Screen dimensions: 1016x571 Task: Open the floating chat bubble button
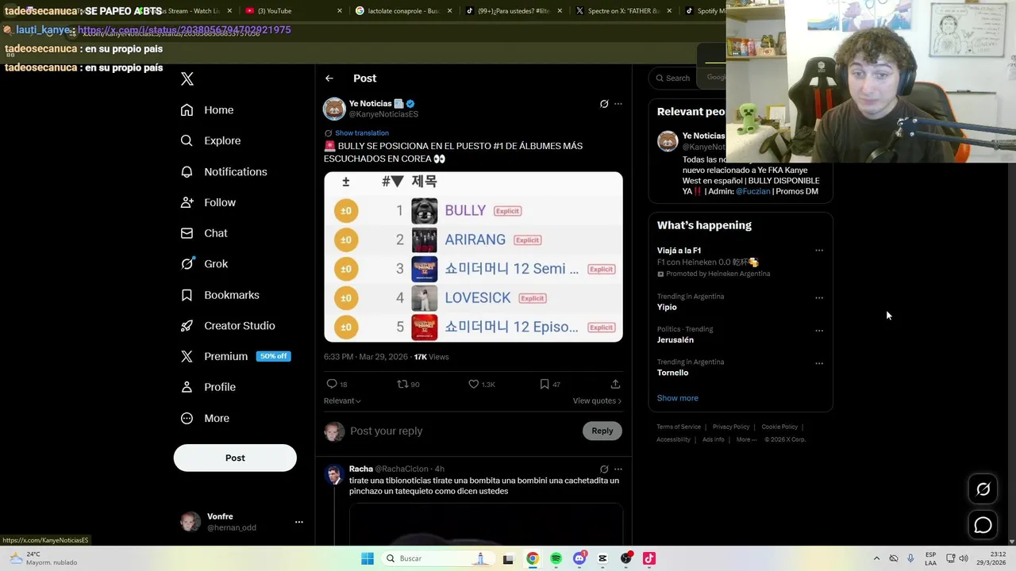[x=983, y=525]
